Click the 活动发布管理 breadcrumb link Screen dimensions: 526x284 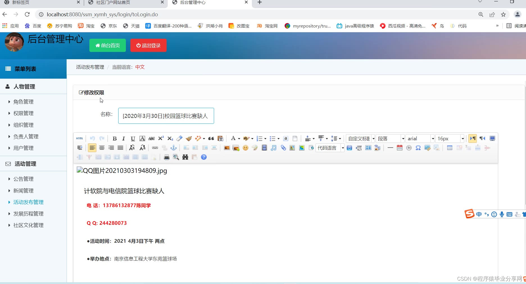90,67
